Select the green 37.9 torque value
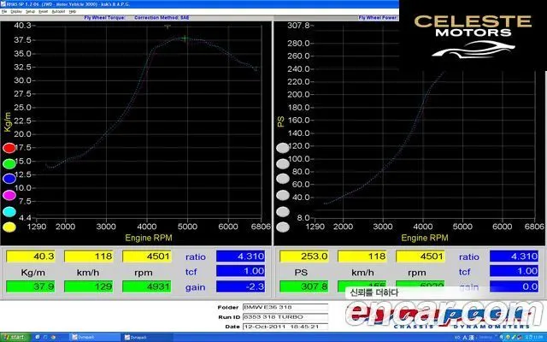 pos(31,286)
